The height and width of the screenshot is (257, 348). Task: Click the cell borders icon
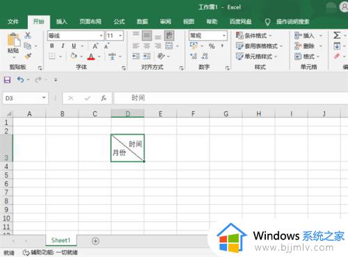(52, 56)
